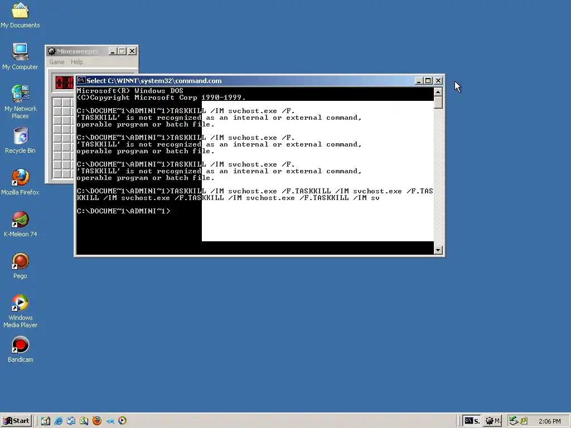571x428 pixels.
Task: Minimize the Minesweeper window
Action: pos(113,51)
